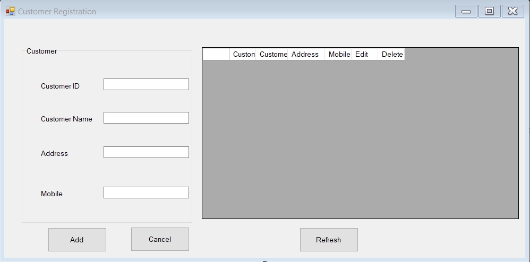Click the Delete column header
Screen dimensions: 530x262
click(391, 54)
